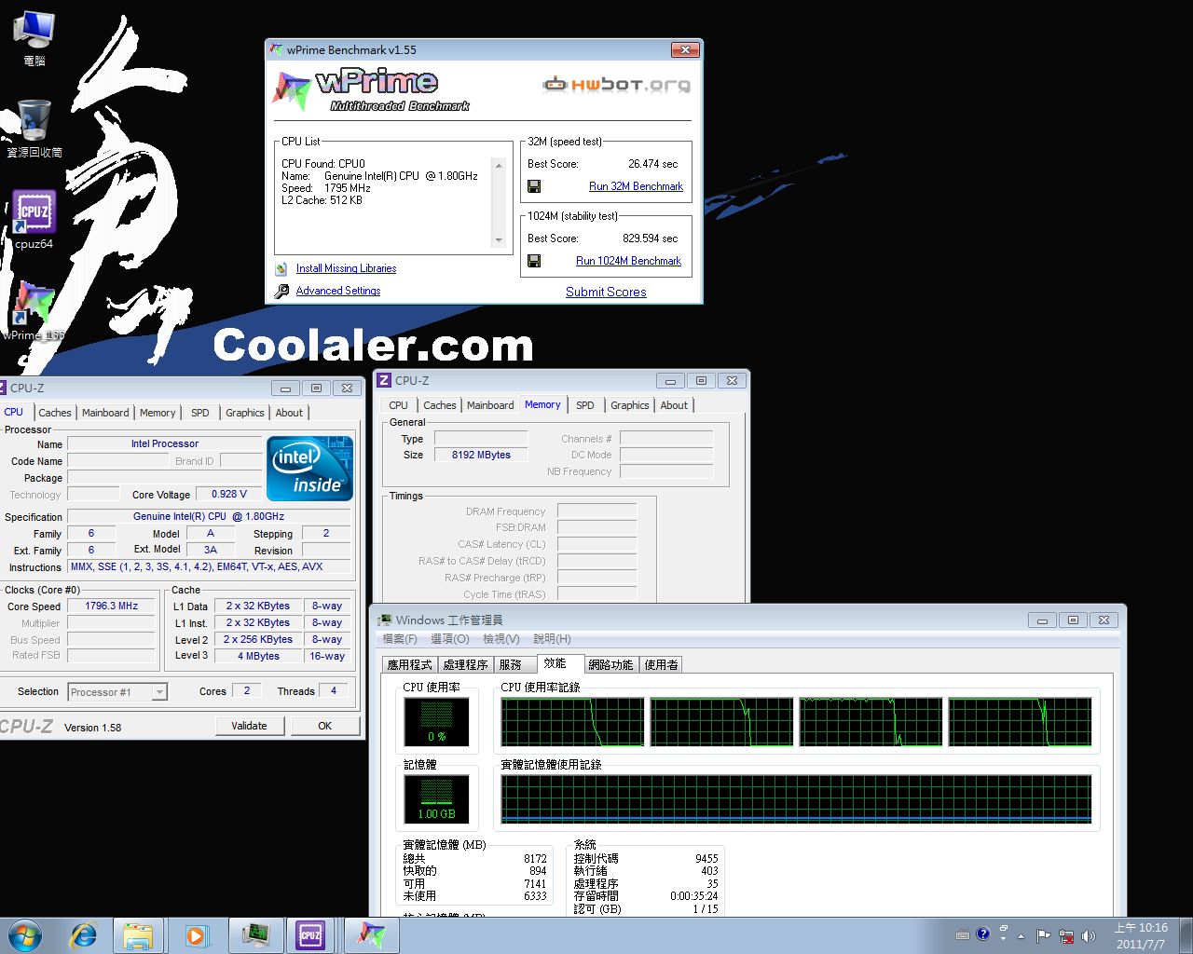Select the CPU tab in the right CPU-Z window
Viewport: 1193px width, 954px height.
click(x=398, y=405)
